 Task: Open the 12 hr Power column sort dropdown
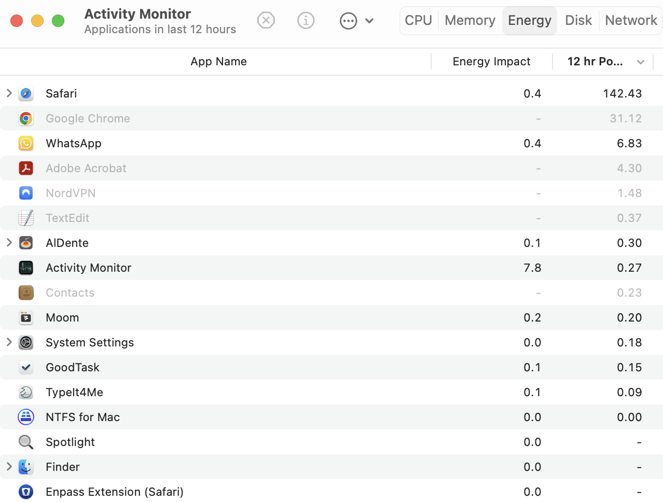tap(641, 61)
